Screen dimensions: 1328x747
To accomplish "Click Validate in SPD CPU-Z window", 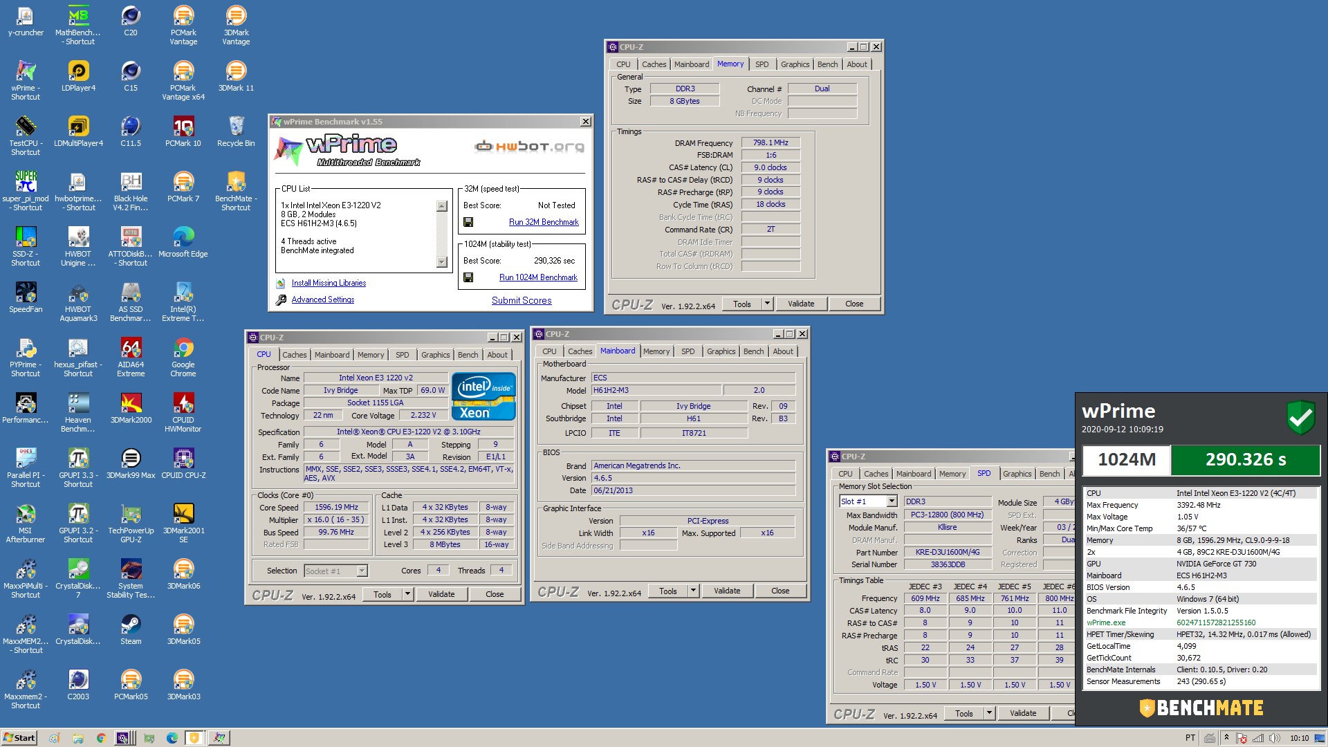I will click(x=1023, y=713).
